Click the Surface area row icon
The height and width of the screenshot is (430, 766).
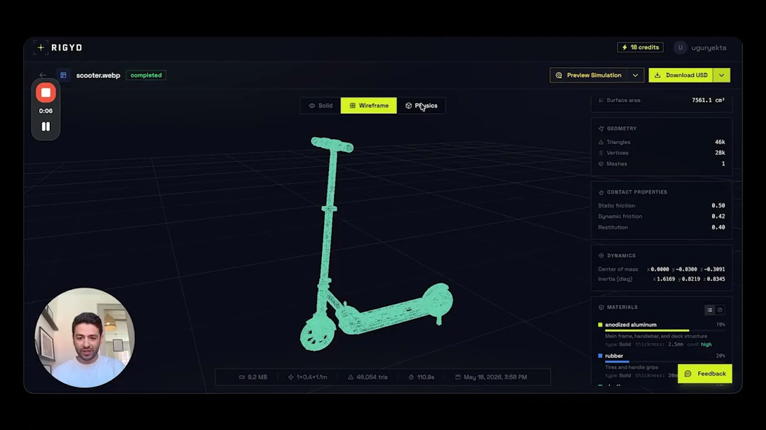coord(601,100)
